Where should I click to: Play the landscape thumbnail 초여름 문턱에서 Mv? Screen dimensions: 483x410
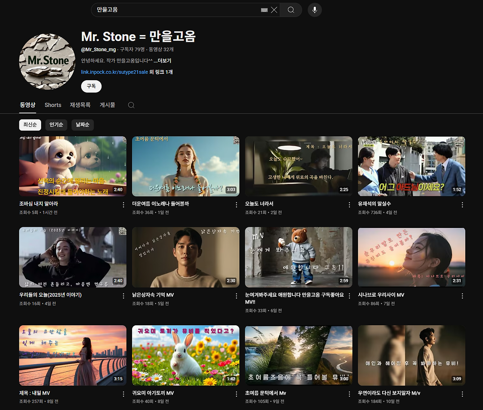298,355
